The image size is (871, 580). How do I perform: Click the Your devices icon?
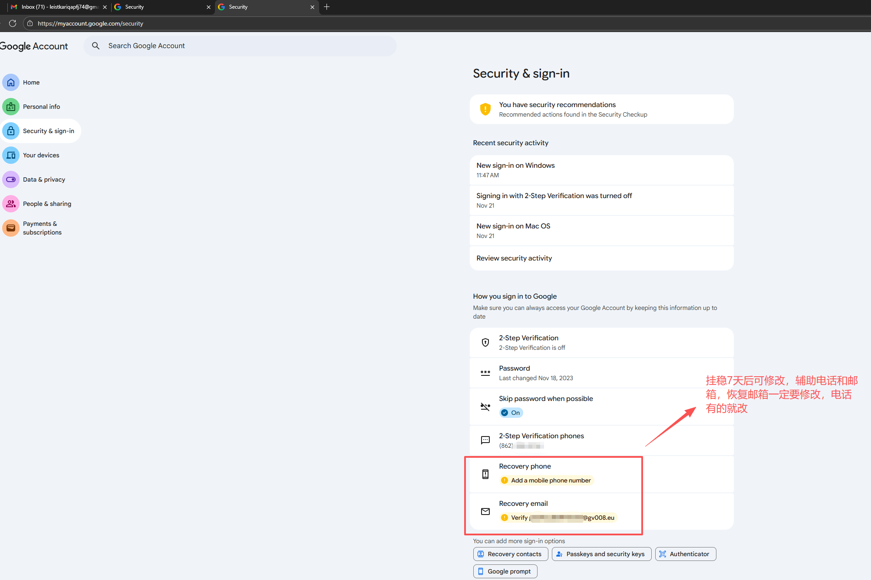11,155
